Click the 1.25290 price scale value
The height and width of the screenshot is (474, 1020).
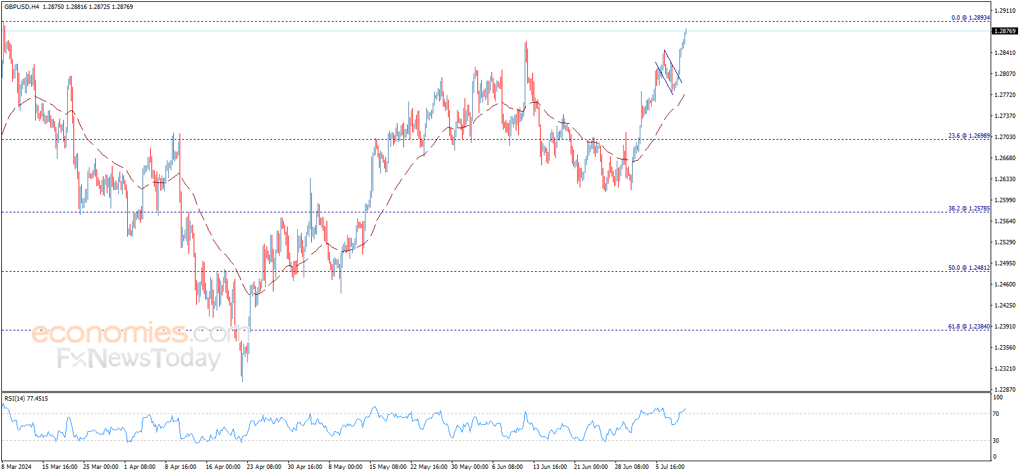tap(1006, 242)
